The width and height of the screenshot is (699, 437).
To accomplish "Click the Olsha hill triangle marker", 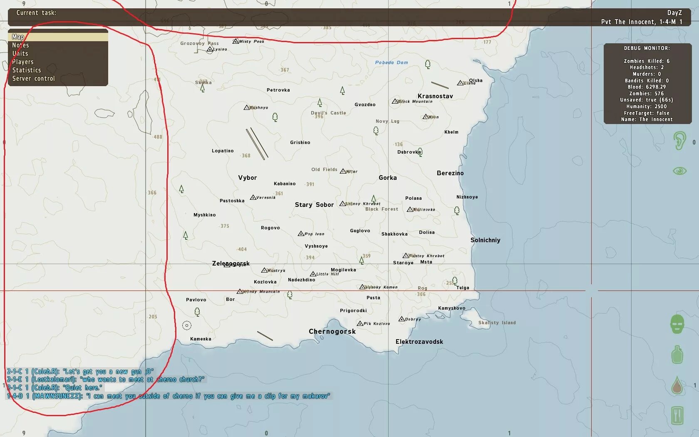I will coord(461,83).
